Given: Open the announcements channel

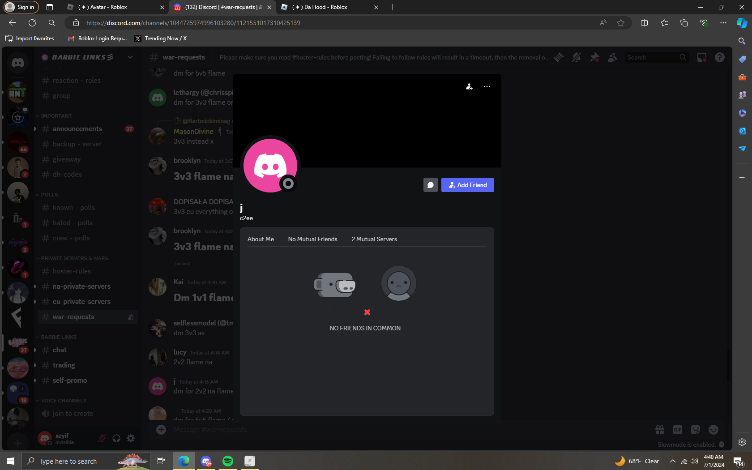Looking at the screenshot, I should 87,129.
